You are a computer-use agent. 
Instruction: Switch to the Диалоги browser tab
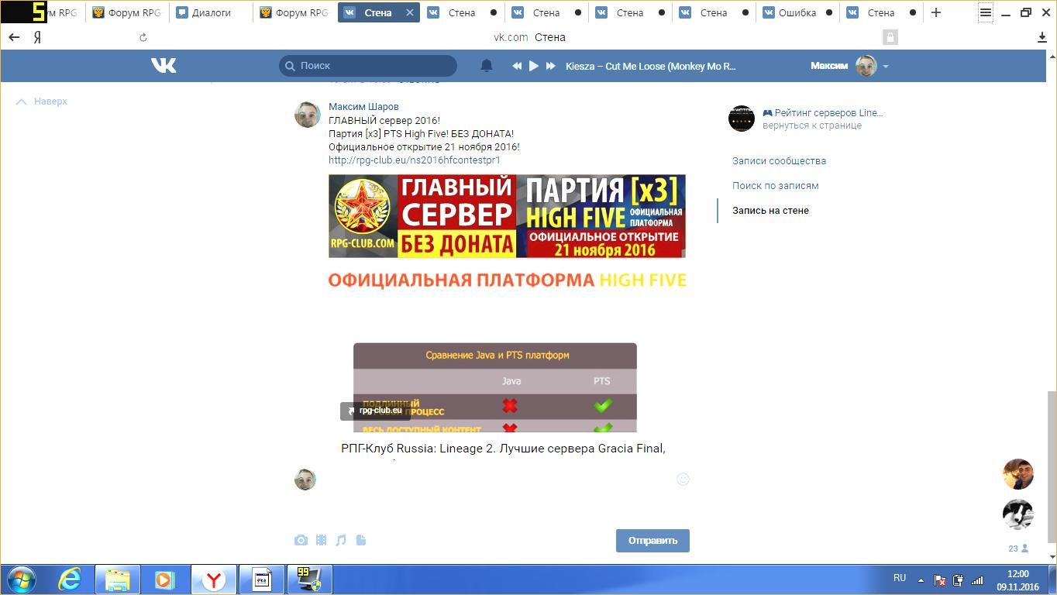point(211,12)
